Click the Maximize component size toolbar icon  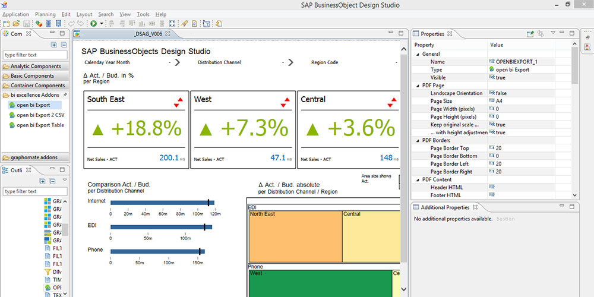tap(172, 24)
